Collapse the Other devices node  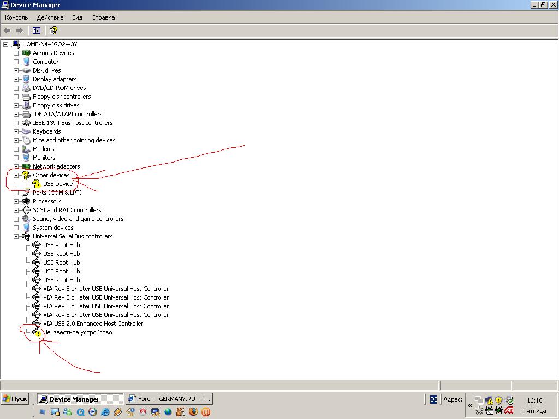click(16, 175)
